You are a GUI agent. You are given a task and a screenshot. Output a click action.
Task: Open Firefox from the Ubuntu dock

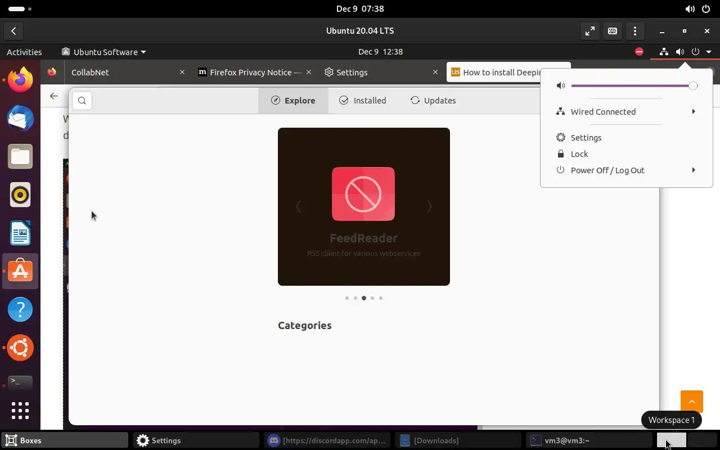(20, 80)
